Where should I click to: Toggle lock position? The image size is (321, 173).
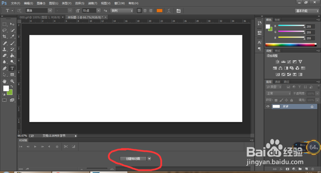[x=286, y=100]
